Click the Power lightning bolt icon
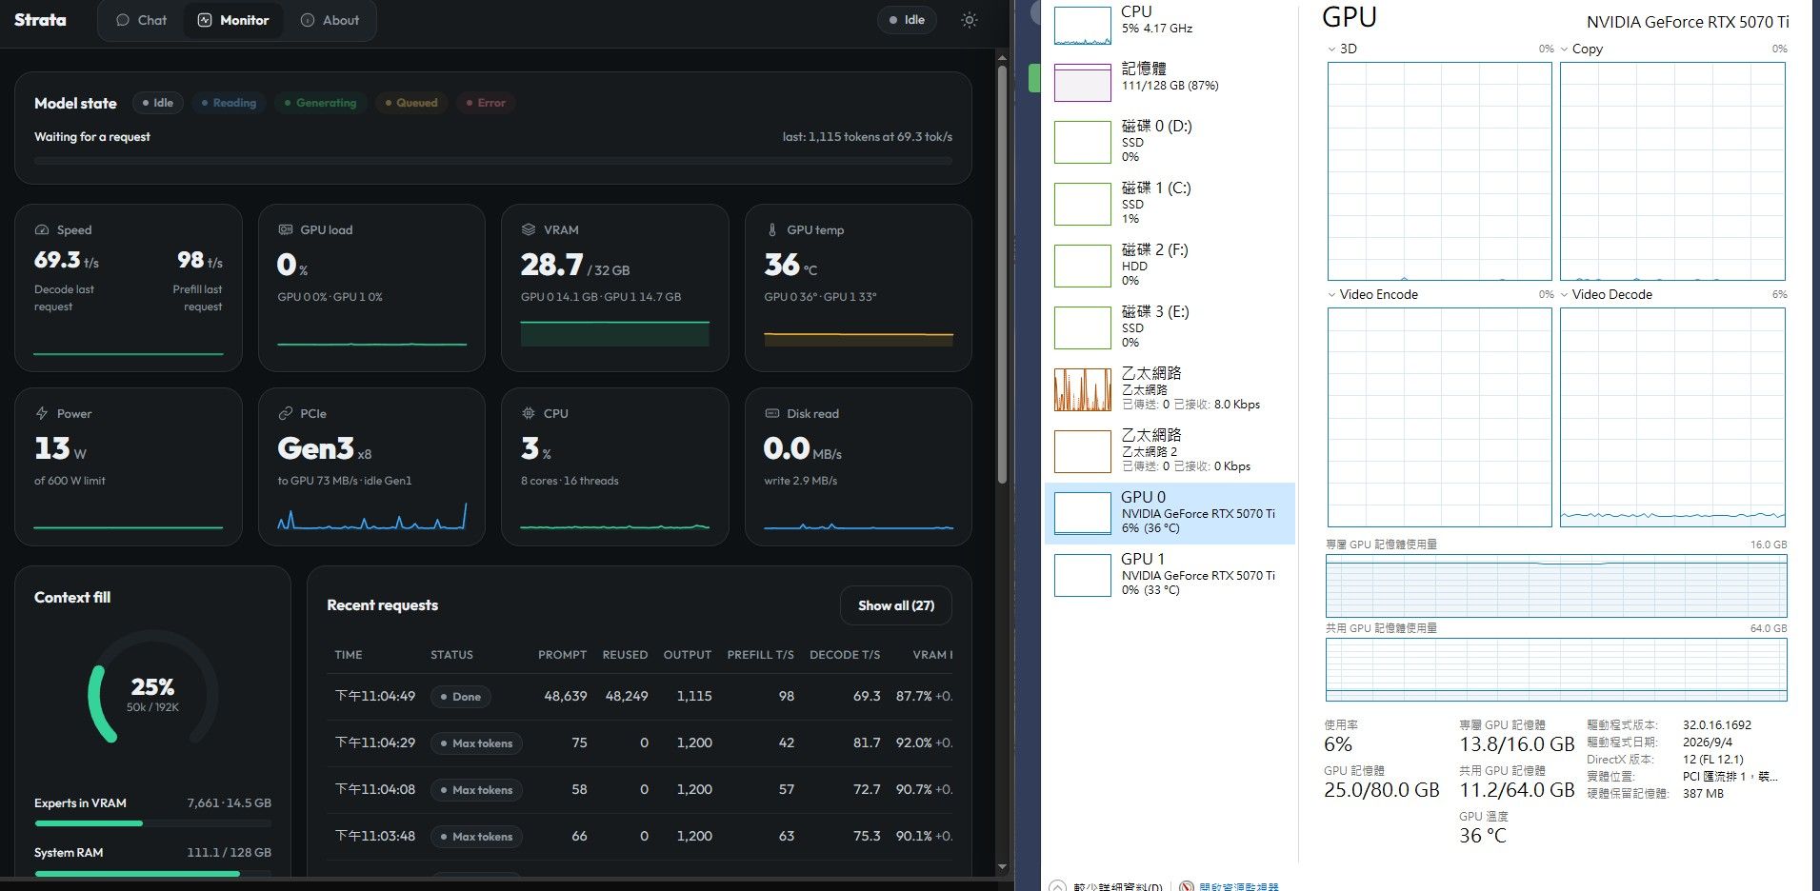The width and height of the screenshot is (1820, 891). (42, 414)
